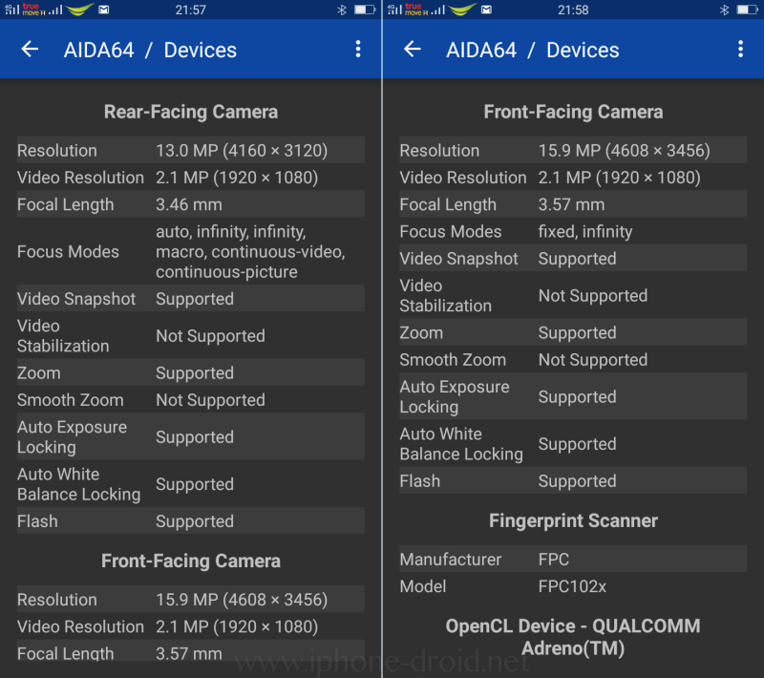Tap back arrow in left AIDA64 header
This screenshot has height=678, width=764.
tap(30, 50)
